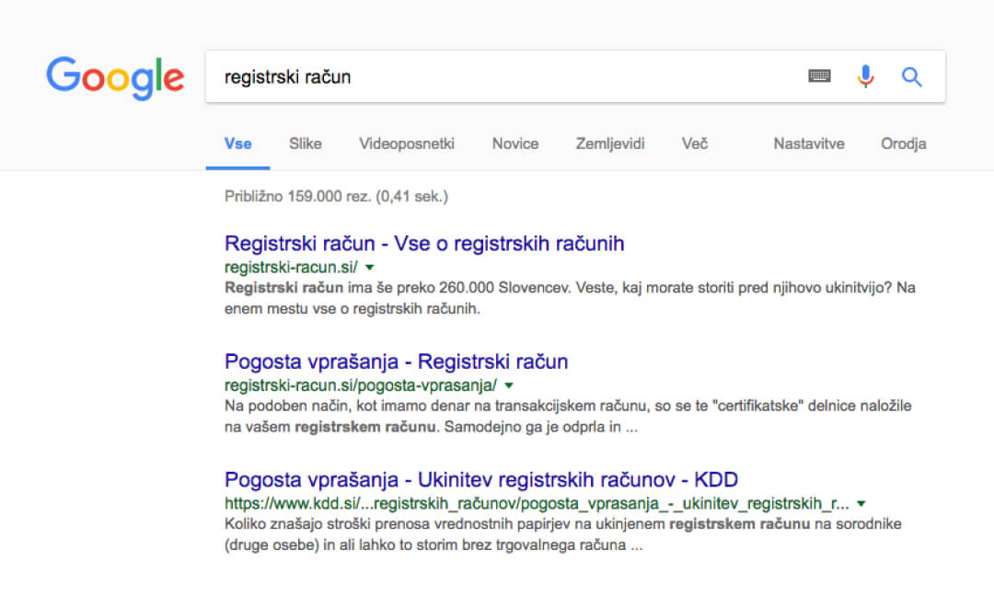Screen dimensions: 994x607
Task: Click the Google logo
Action: pos(115,77)
